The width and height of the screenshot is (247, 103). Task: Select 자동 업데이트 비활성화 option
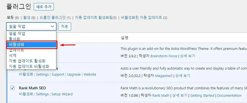coord(32,66)
